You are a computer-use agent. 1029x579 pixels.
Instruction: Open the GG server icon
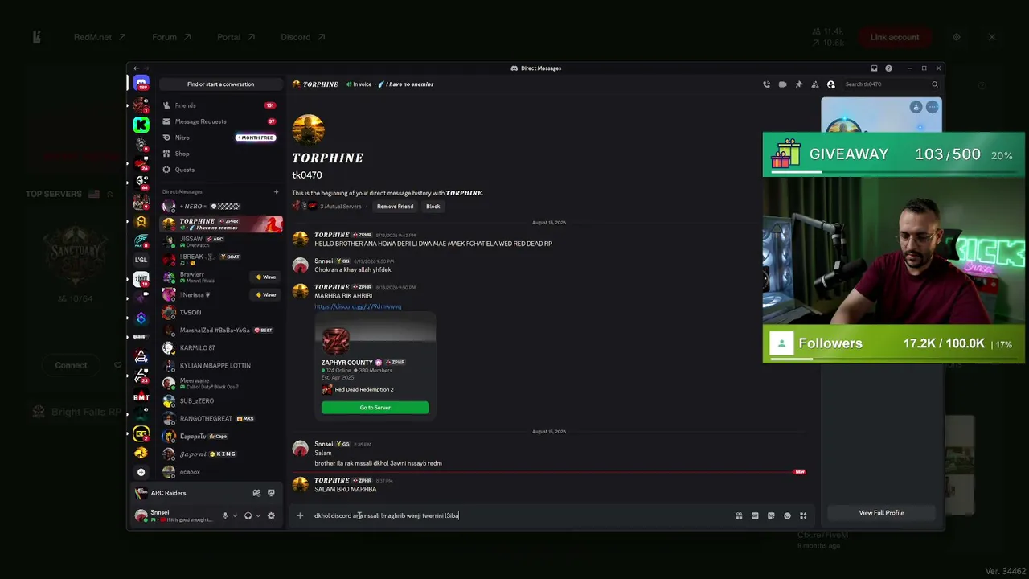(x=141, y=433)
